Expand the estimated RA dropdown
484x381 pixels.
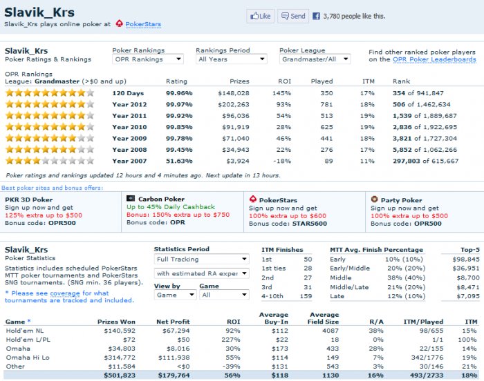tap(202, 273)
